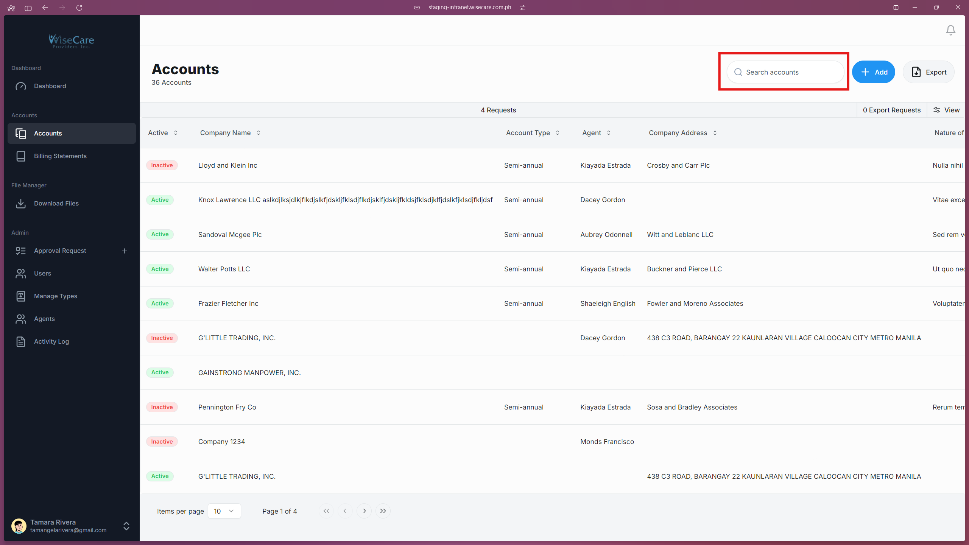Open the Items per page dropdown
This screenshot has width=969, height=545.
[x=224, y=511]
